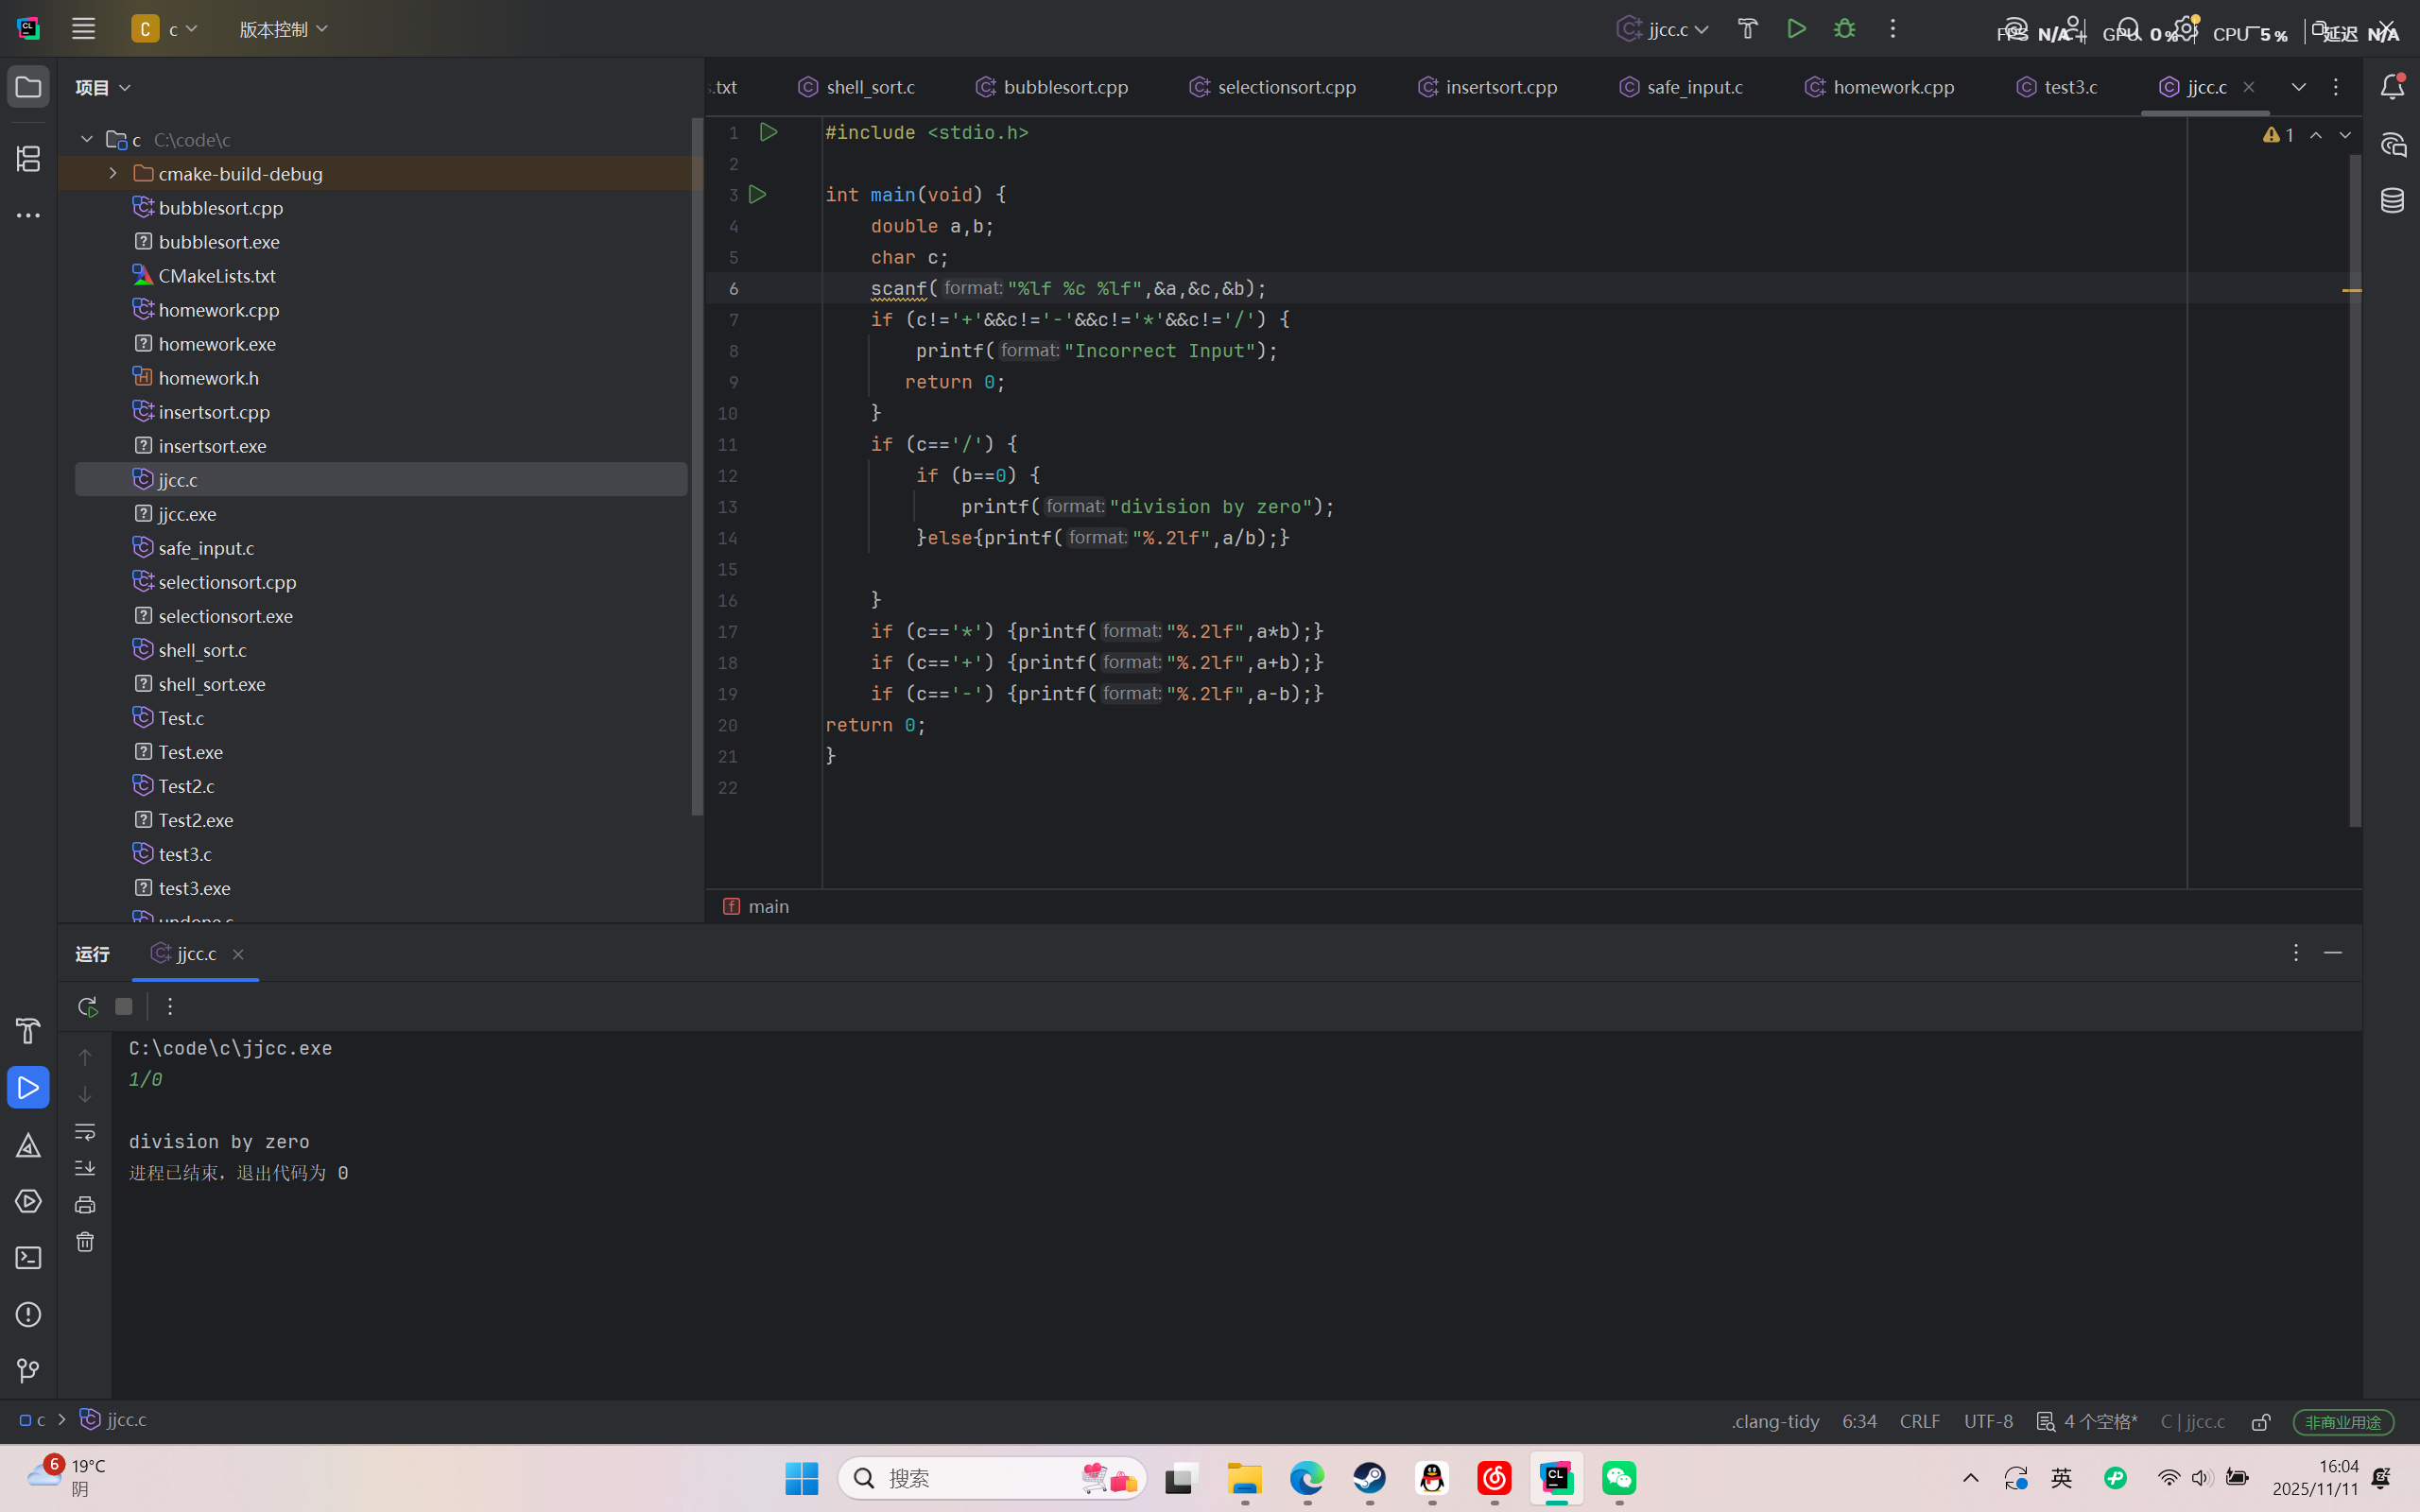Toggle read-only lock icon in status bar
Screen dimensions: 2420x1512
coord(2261,1421)
